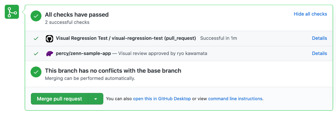The height and width of the screenshot is (115, 336).
Task: Open Details for Visual Regression Test check
Action: point(319,38)
